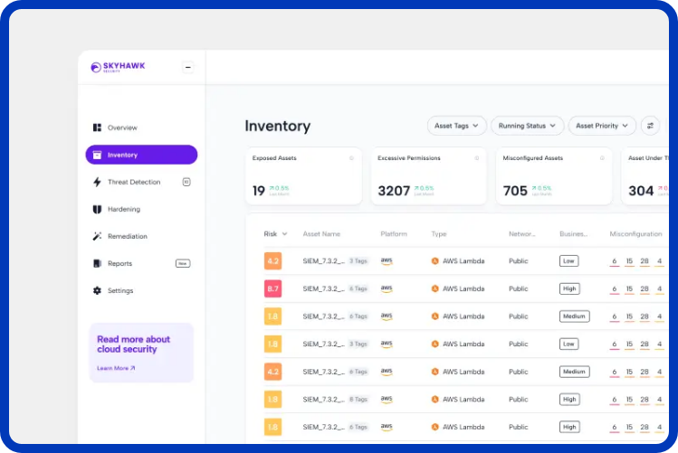Click the Asset Tags chevron arrow

(475, 126)
